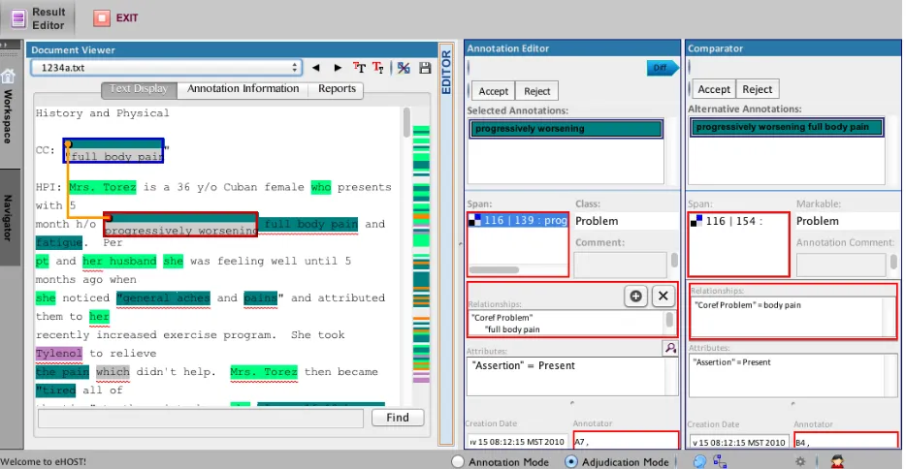
Task: Click Markable value Problem in Comparator
Action: (x=818, y=221)
